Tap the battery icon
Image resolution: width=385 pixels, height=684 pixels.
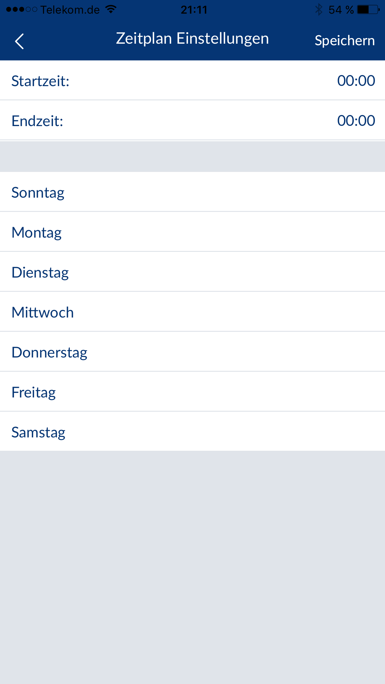coord(368,10)
